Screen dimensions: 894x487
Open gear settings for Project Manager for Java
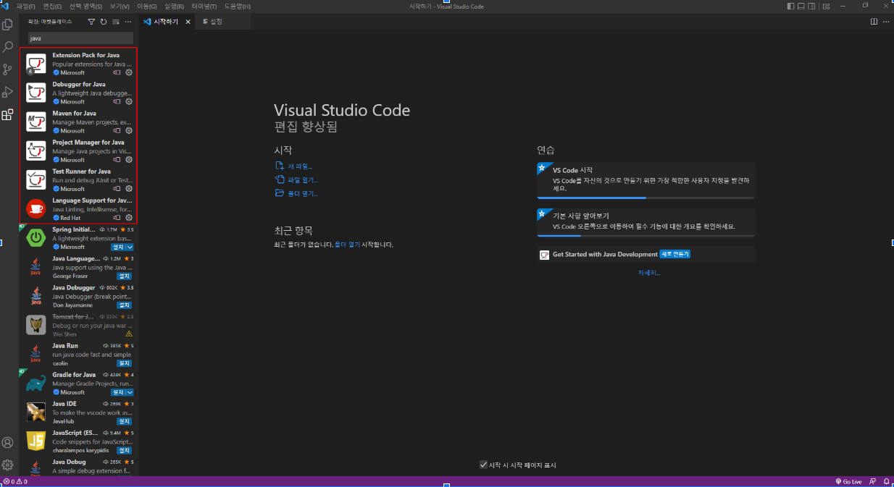pyautogui.click(x=129, y=159)
